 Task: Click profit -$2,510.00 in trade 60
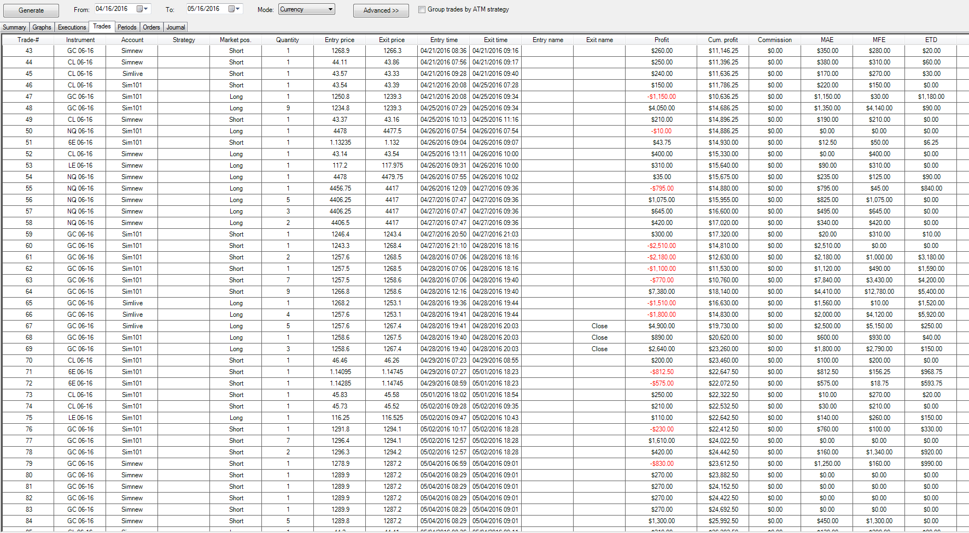(x=662, y=246)
